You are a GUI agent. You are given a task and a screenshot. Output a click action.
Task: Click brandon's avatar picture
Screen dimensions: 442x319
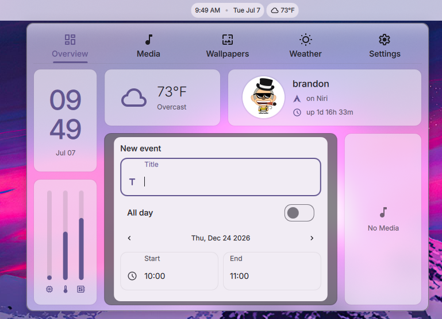click(264, 98)
